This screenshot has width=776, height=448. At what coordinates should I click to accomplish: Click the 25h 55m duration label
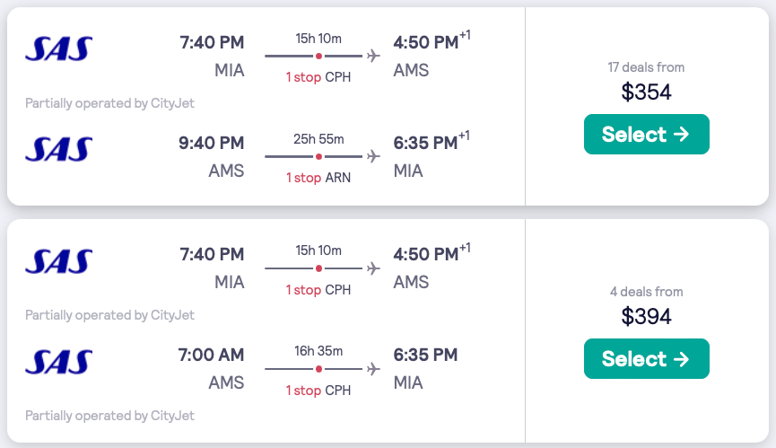pos(318,139)
